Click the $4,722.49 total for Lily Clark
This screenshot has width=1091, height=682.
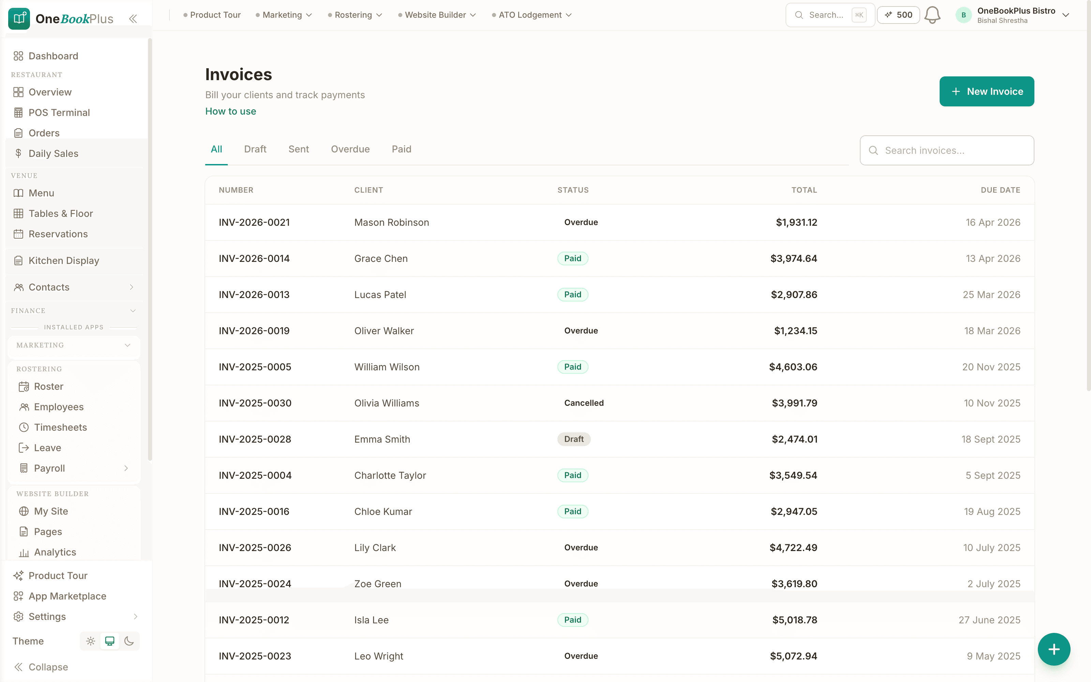coord(793,548)
